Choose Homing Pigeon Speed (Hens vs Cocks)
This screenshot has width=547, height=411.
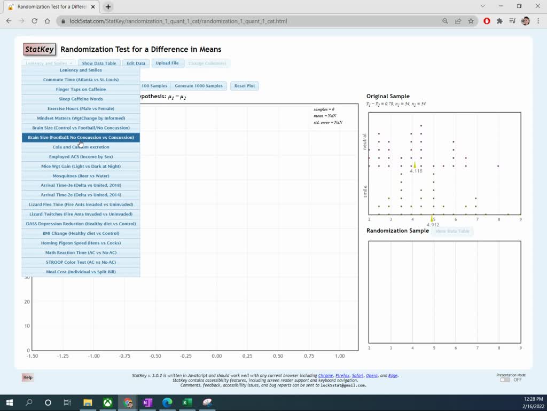(81, 243)
